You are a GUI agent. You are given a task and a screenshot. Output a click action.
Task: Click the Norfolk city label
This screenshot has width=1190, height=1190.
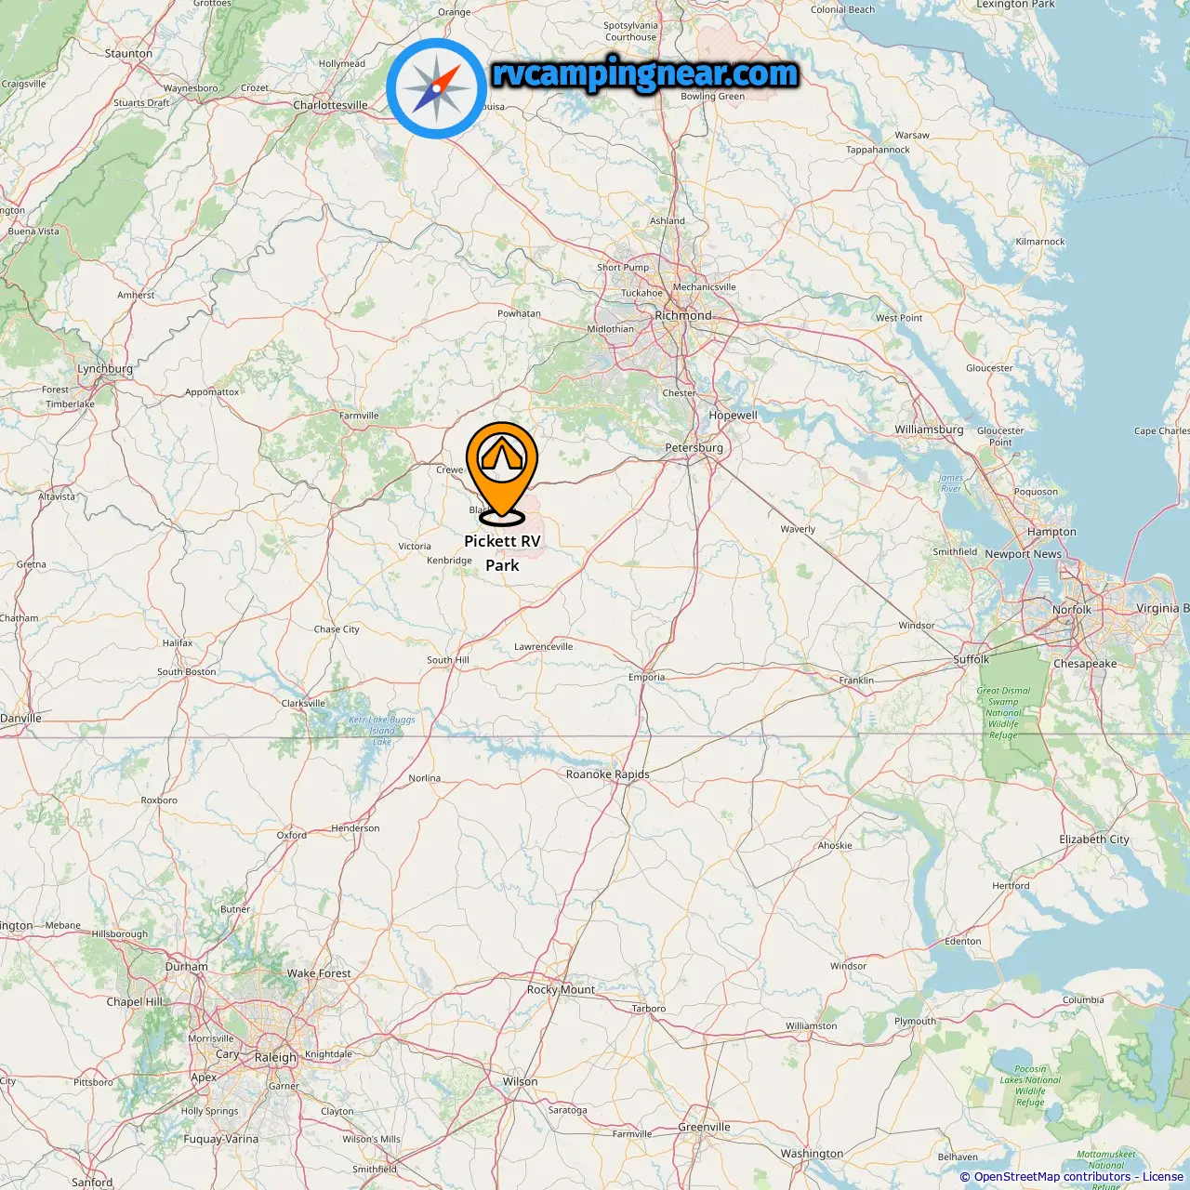point(1072,610)
